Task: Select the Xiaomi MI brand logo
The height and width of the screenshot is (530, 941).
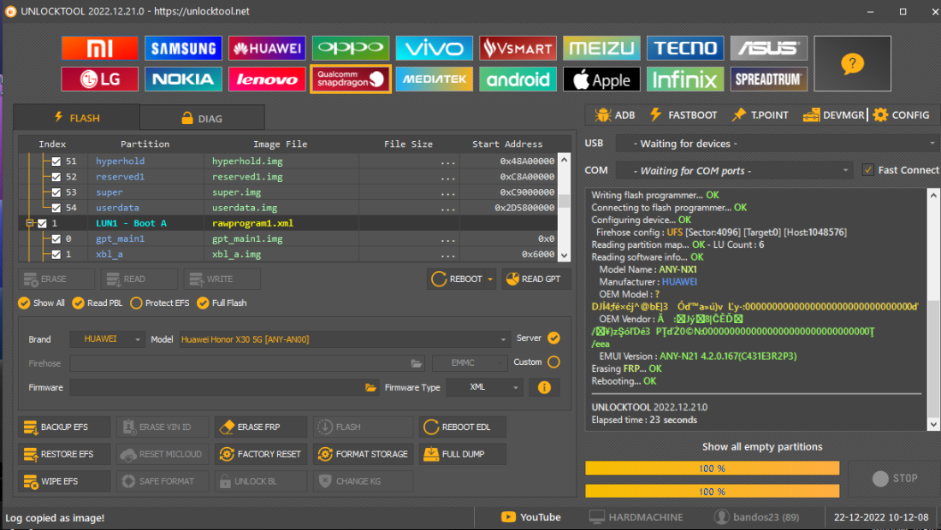Action: pyautogui.click(x=99, y=48)
